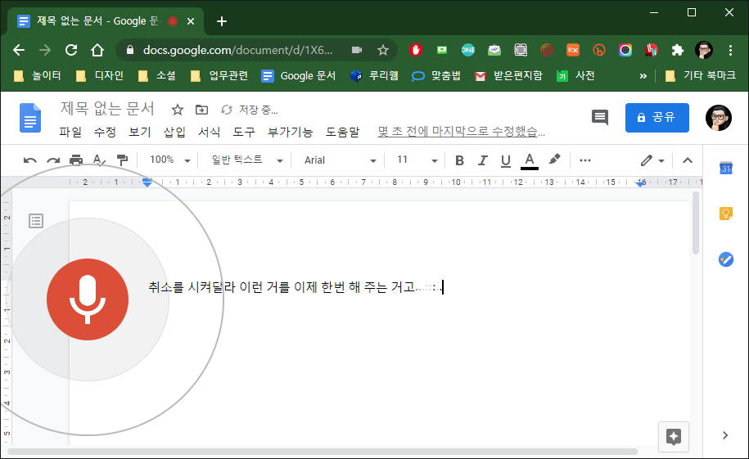Screen dimensions: 749x459
Task: Open the 부가기능 menu
Action: [x=291, y=132]
